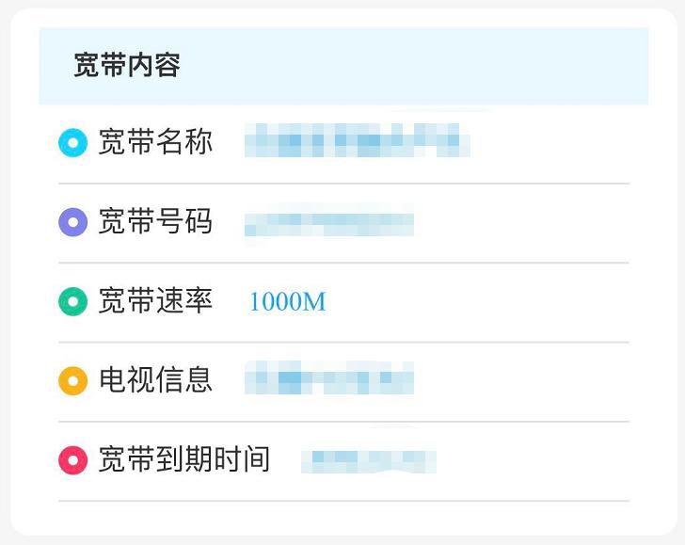The height and width of the screenshot is (545, 685).
Task: Click the cyan circle icon beside 宽带名称
Action: [x=72, y=143]
